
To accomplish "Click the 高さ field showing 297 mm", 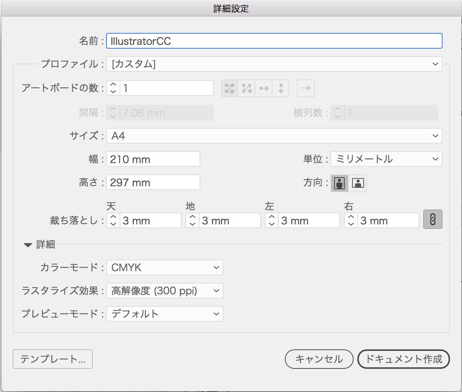I will 153,182.
